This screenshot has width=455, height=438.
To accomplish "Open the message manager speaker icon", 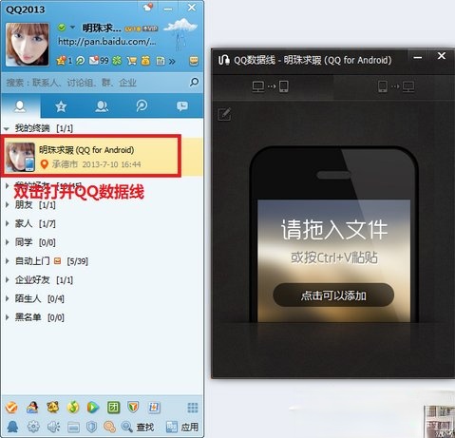I will [54, 427].
